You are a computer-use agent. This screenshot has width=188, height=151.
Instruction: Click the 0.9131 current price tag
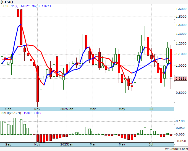pos(181,79)
